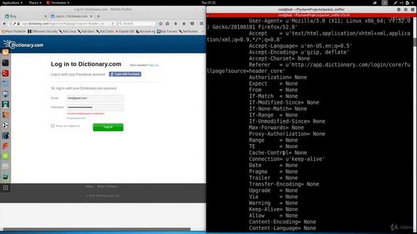
Task: Open Firefox hamburger menu
Action: click(x=201, y=23)
